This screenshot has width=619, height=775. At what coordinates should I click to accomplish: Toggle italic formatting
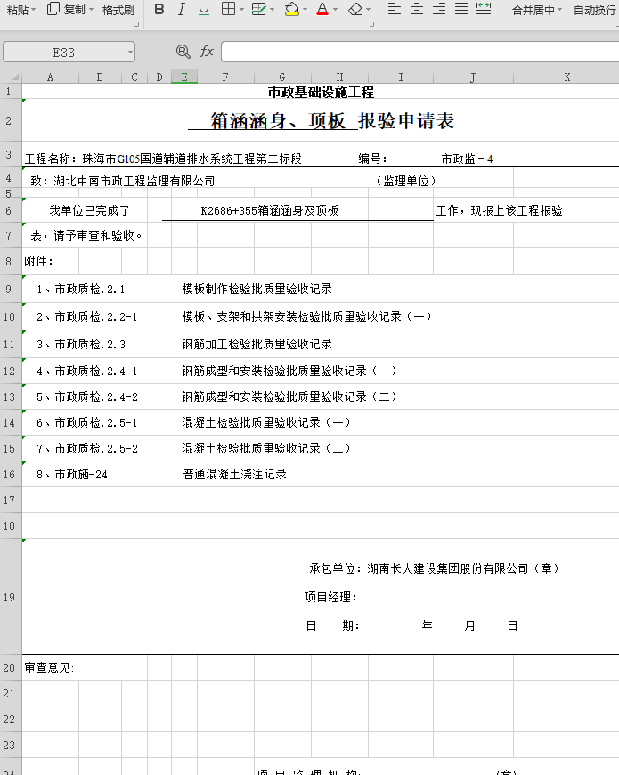(182, 10)
